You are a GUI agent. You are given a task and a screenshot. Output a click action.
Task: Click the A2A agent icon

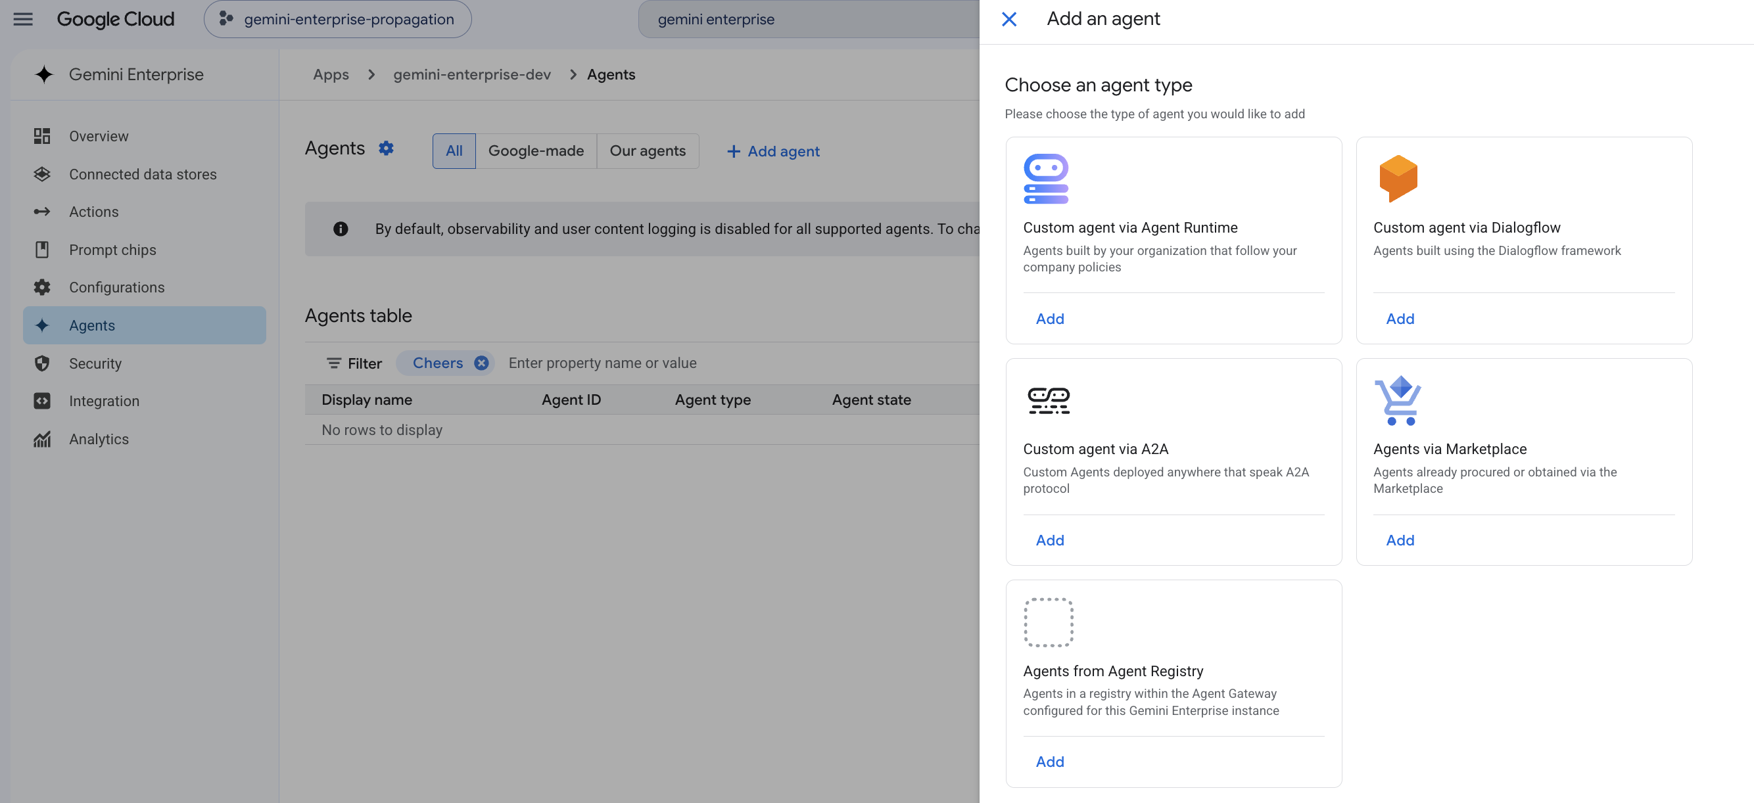point(1049,401)
